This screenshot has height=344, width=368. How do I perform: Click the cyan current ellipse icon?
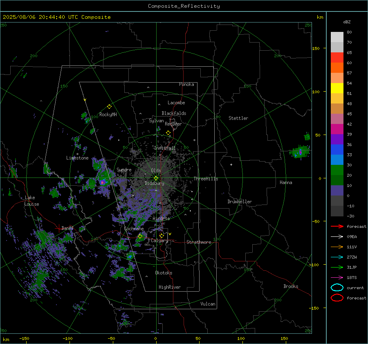click(337, 288)
